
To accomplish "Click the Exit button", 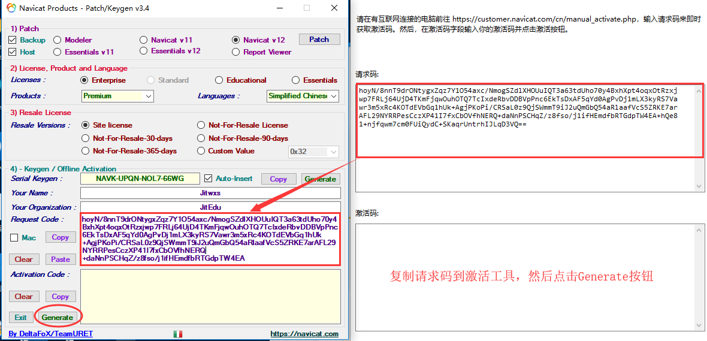I will (21, 318).
